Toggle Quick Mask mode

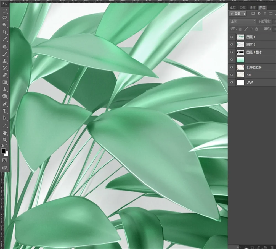coord(5,160)
